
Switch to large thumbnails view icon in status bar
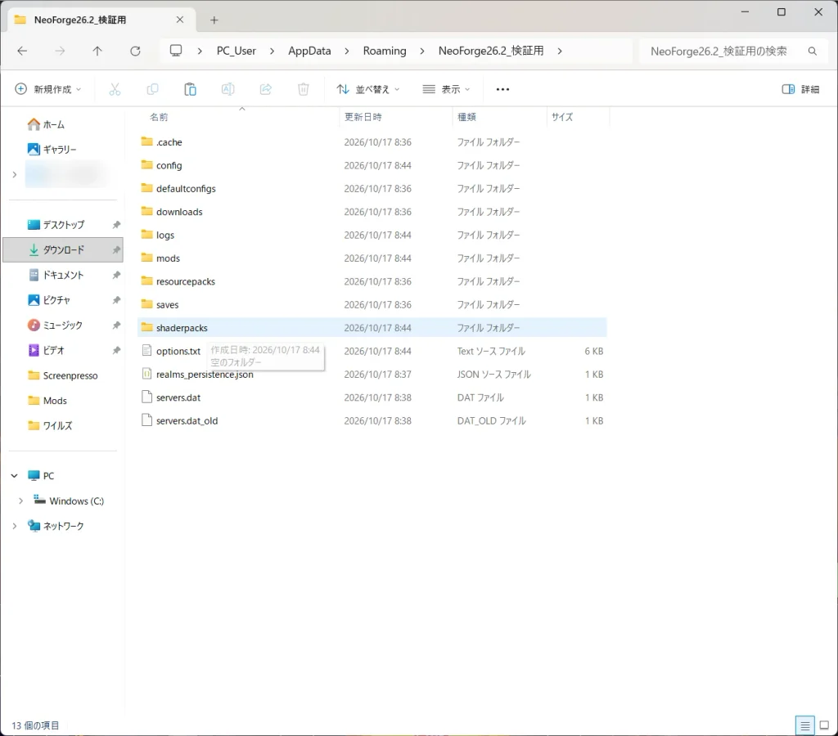click(x=824, y=725)
